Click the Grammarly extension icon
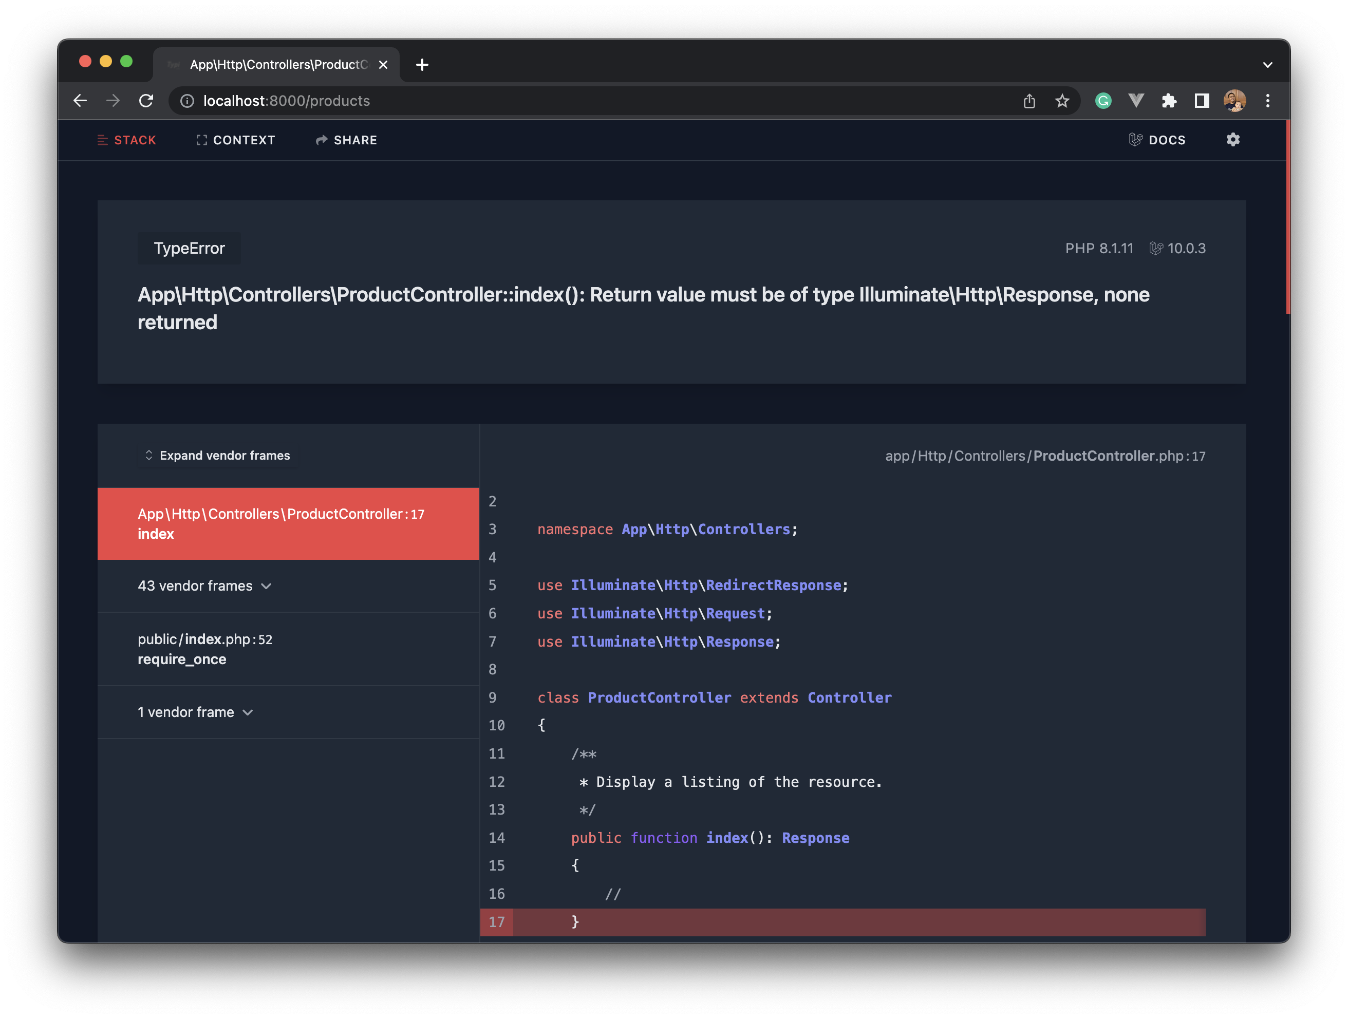 [x=1103, y=101]
